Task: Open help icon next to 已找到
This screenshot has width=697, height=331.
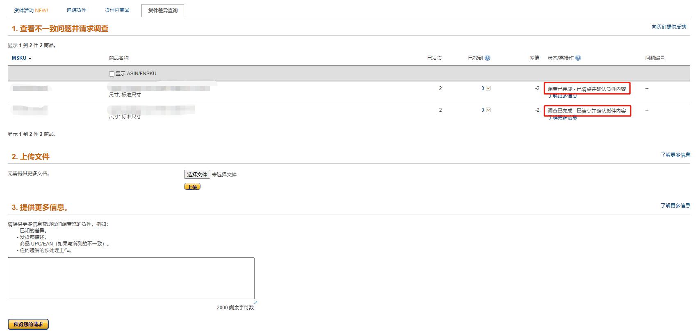Action: point(487,58)
